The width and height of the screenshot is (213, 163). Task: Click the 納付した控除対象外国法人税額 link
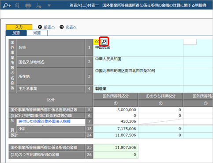point(45,121)
